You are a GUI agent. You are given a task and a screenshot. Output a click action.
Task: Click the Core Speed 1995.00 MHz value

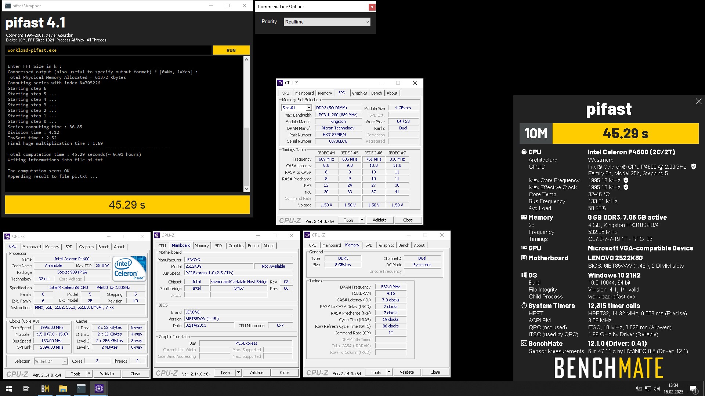click(x=52, y=328)
